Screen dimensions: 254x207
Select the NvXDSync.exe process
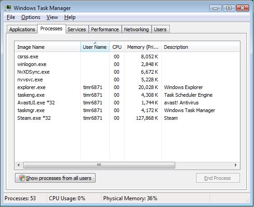(x=127, y=72)
